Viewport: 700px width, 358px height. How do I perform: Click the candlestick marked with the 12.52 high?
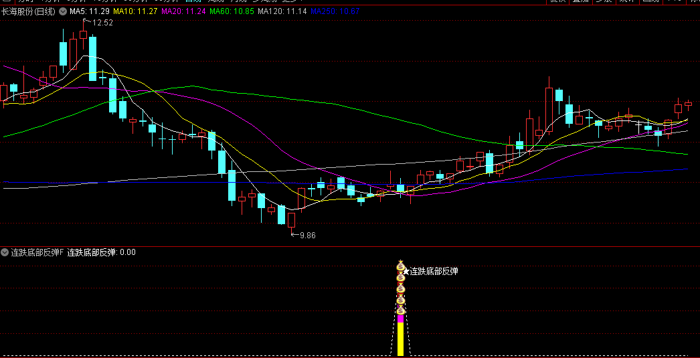click(x=83, y=35)
